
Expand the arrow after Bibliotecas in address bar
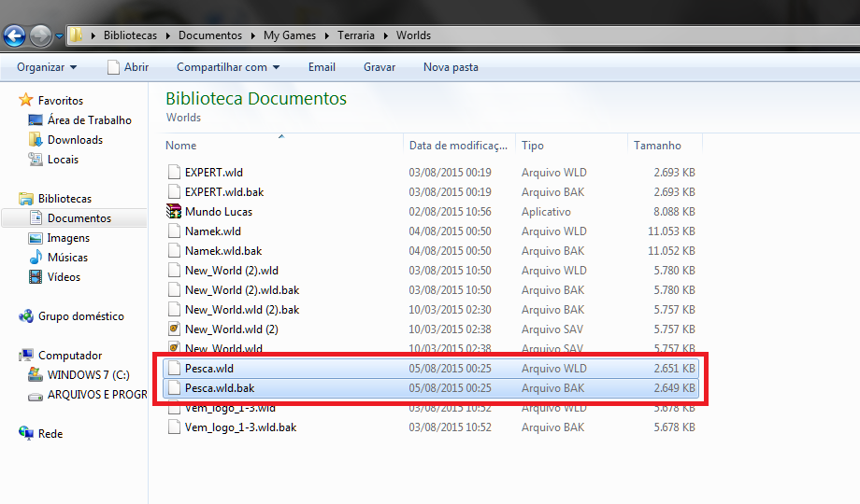tap(168, 35)
